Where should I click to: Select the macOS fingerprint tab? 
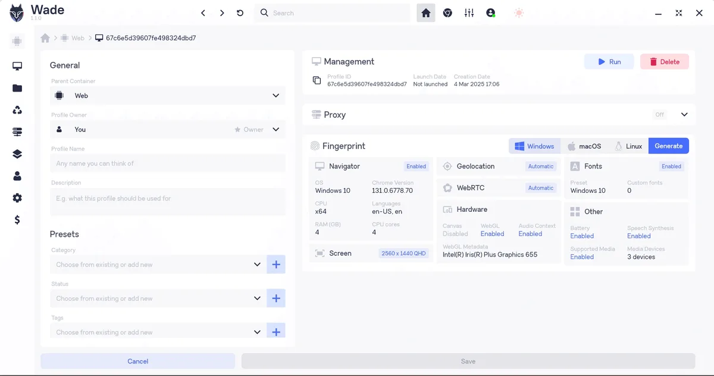[584, 146]
